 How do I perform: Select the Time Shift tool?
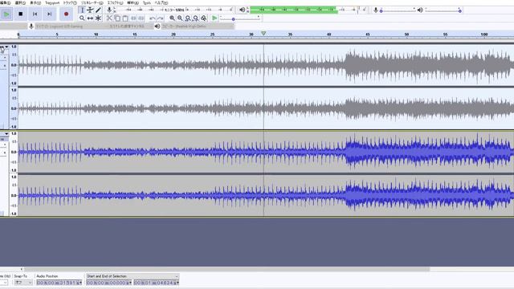[x=90, y=18]
